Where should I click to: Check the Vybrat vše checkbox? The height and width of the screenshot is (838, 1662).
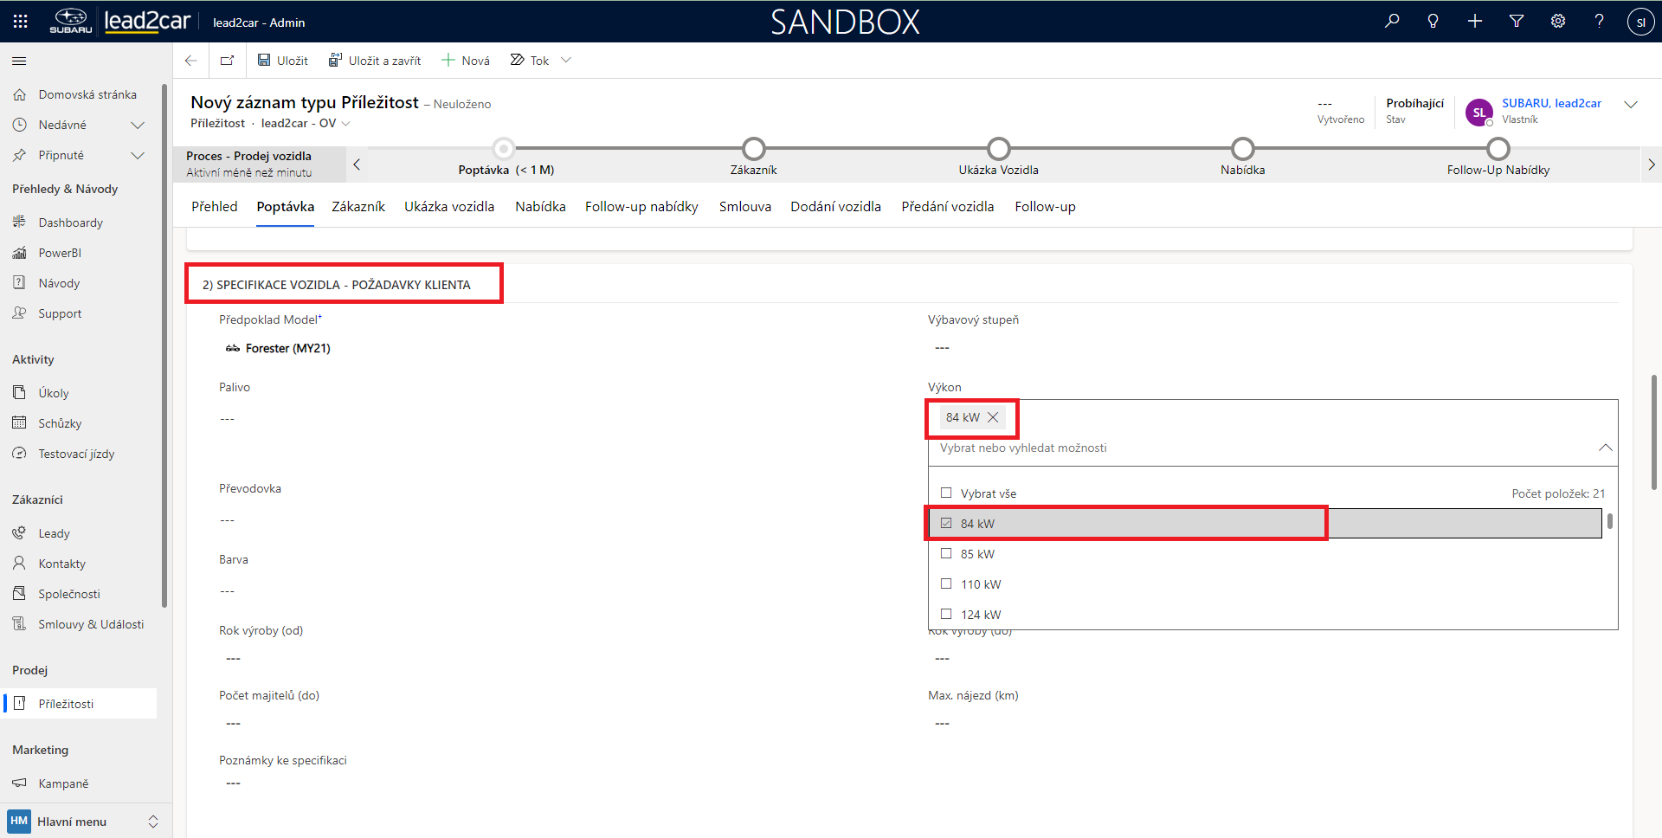[x=946, y=493]
